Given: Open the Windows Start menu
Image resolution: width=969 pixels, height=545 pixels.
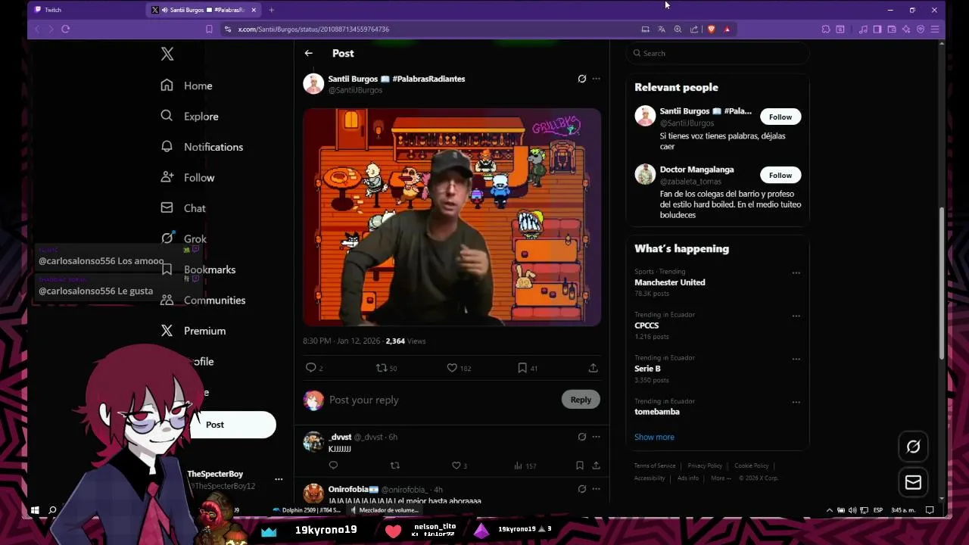Looking at the screenshot, I should pos(35,510).
